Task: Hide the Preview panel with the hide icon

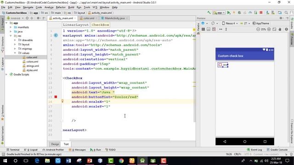Action: pyautogui.click(x=287, y=18)
